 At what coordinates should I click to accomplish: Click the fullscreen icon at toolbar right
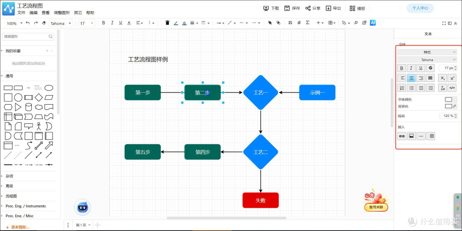444,23
